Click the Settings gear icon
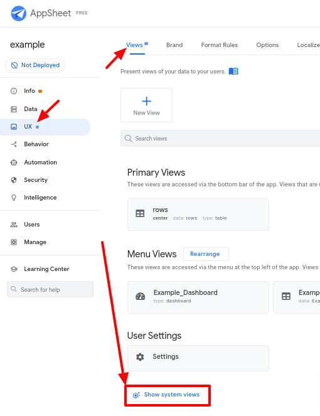The width and height of the screenshot is (320, 416). (x=140, y=357)
